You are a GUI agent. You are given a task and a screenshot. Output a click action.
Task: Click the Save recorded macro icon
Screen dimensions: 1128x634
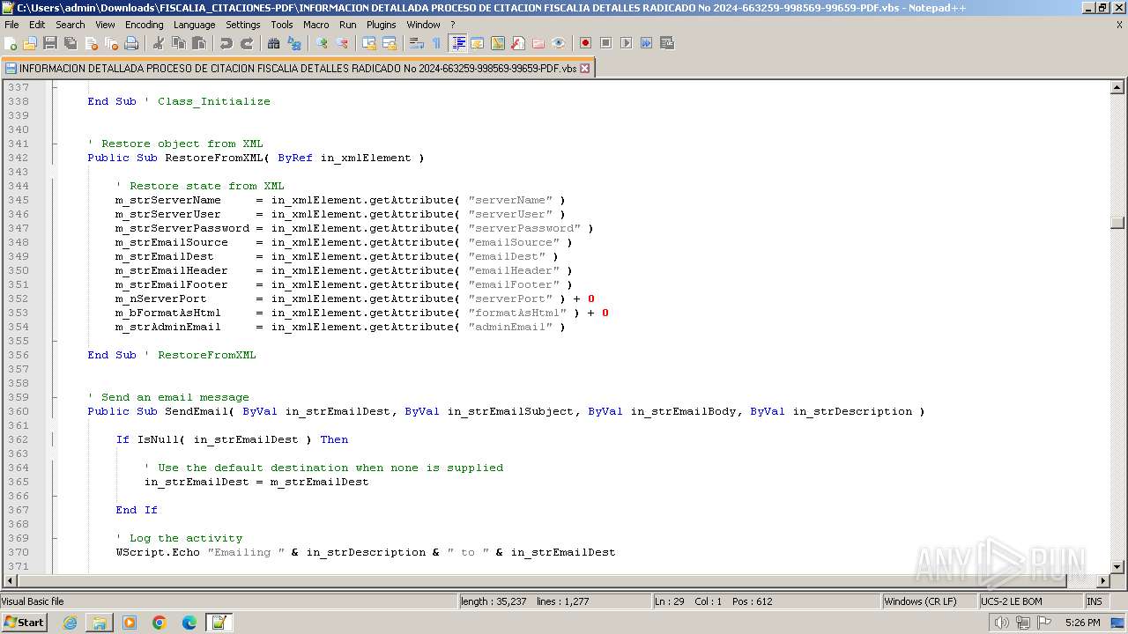click(666, 43)
